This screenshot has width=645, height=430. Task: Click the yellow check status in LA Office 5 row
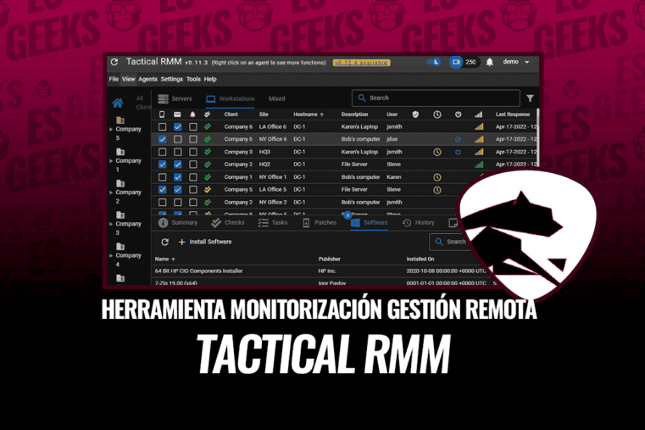pyautogui.click(x=208, y=189)
